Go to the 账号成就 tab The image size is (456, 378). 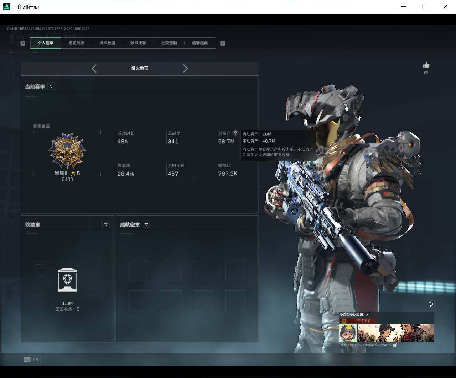[x=138, y=43]
